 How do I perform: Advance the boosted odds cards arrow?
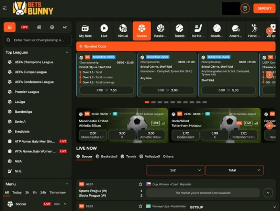(269, 75)
